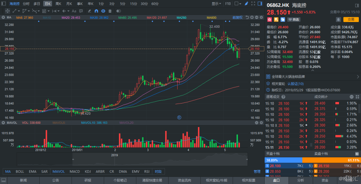The image size is (361, 184).
Task: Open 全球最大火锅连锁品牌 company profile row
Action: (313, 76)
